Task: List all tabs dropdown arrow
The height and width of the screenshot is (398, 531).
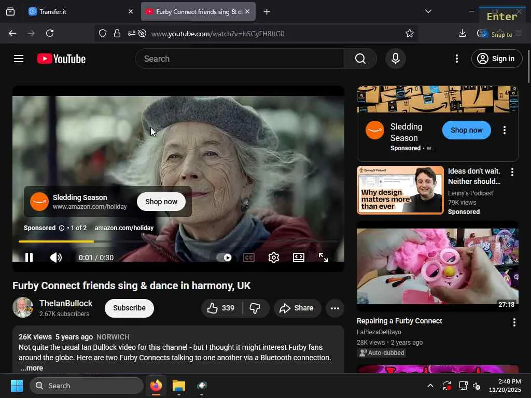Action: click(x=428, y=11)
